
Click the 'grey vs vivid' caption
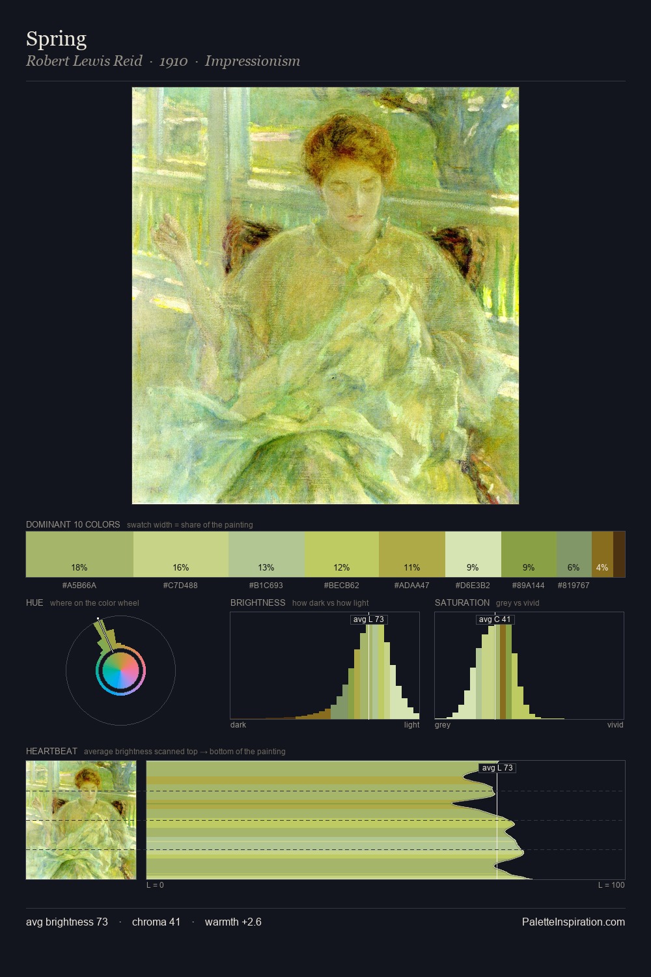(x=518, y=603)
